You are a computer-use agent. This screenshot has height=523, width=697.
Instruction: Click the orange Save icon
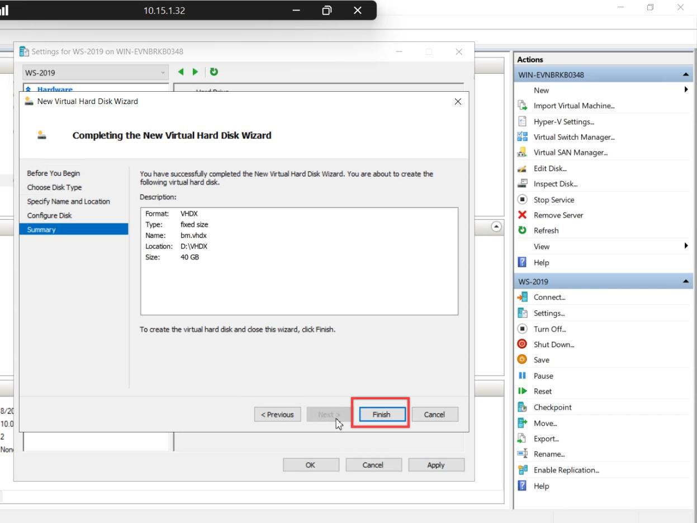(x=523, y=360)
